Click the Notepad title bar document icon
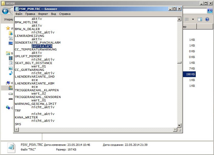Screen dimensions: 214x155 pos(17,9)
